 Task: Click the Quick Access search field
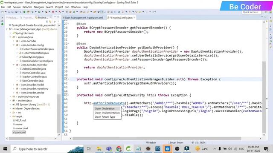[252, 12]
